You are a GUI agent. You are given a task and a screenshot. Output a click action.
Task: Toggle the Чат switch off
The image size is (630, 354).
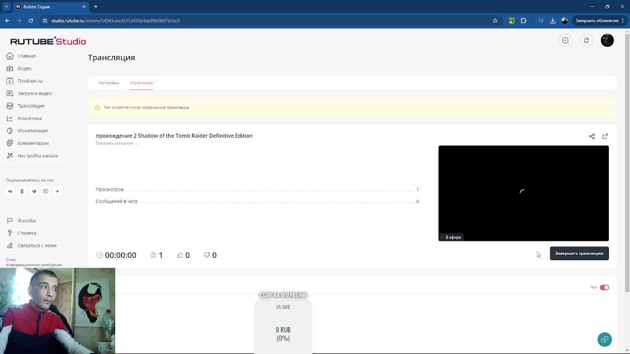[604, 288]
